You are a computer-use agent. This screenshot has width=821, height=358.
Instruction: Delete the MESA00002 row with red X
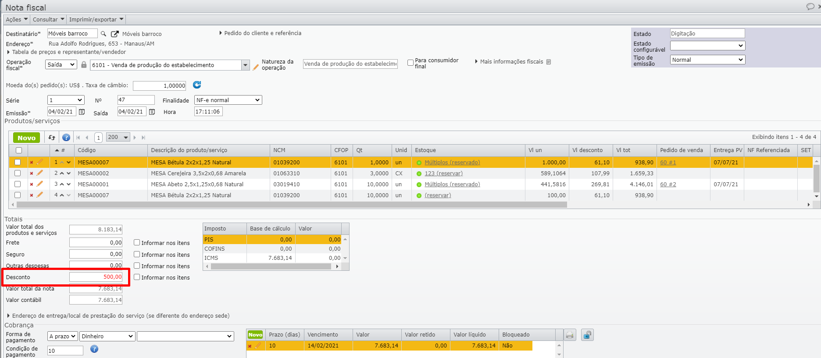[x=32, y=173]
